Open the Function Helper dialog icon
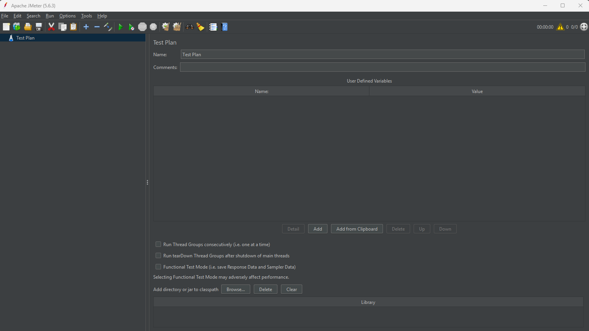 213,27
